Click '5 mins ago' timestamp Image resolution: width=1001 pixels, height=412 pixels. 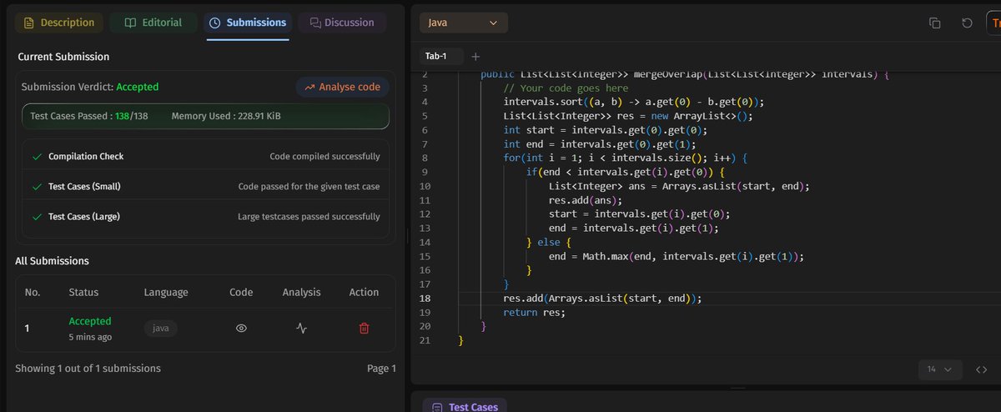coord(90,337)
